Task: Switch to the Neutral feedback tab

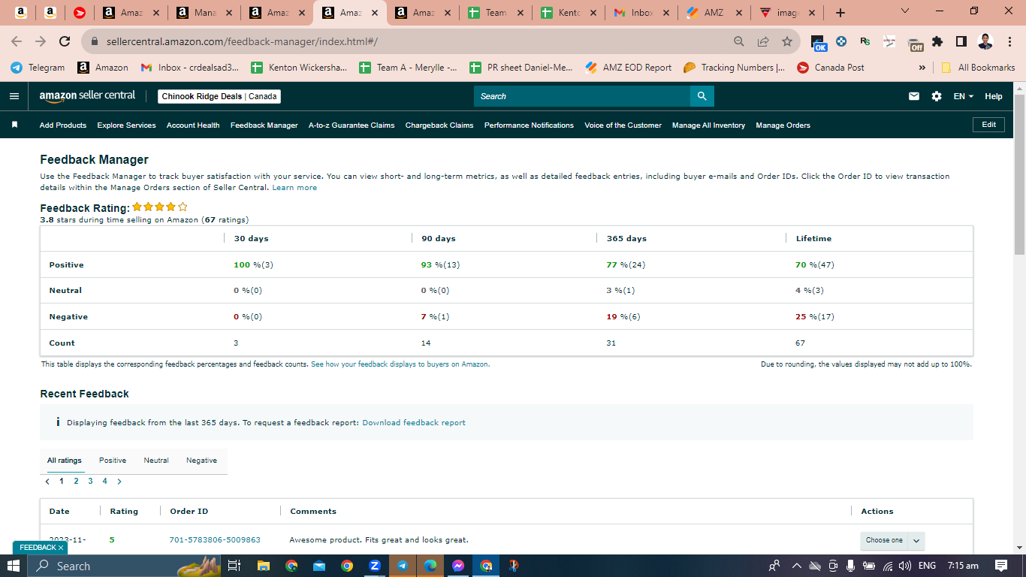Action: [x=156, y=461]
